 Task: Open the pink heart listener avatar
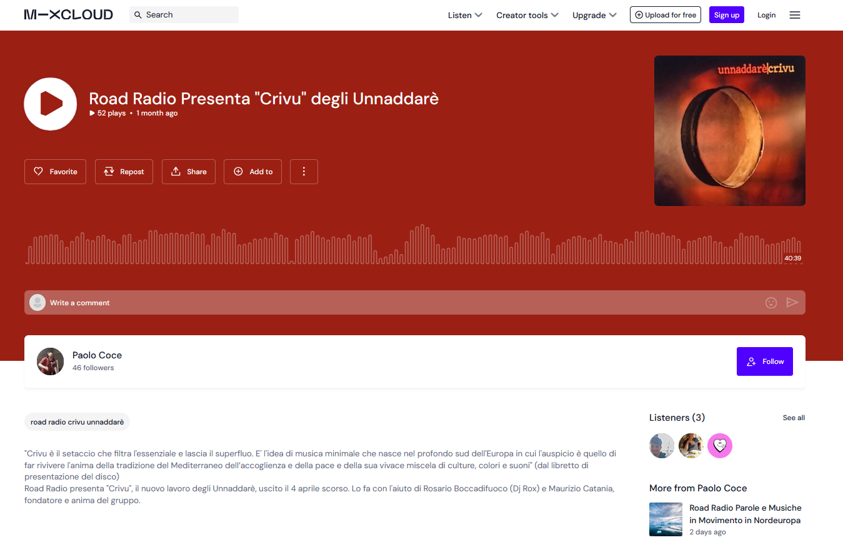coord(720,446)
